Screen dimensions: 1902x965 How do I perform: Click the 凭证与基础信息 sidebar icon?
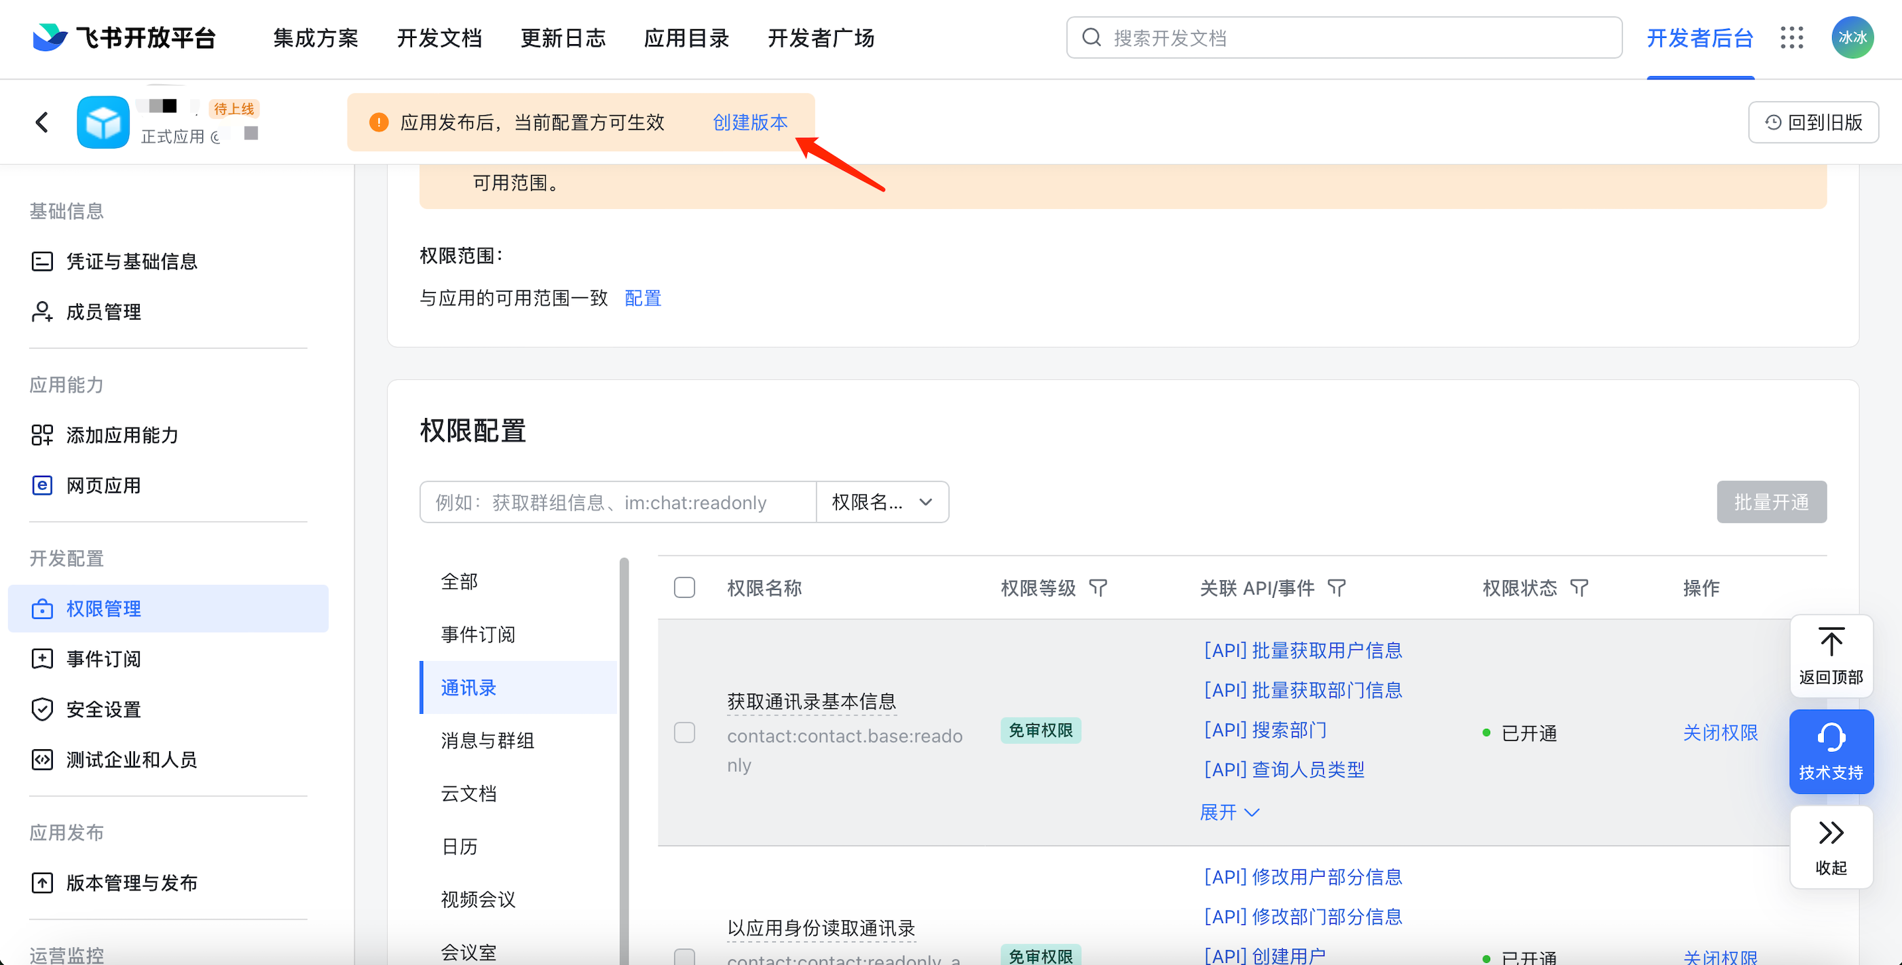pos(42,261)
